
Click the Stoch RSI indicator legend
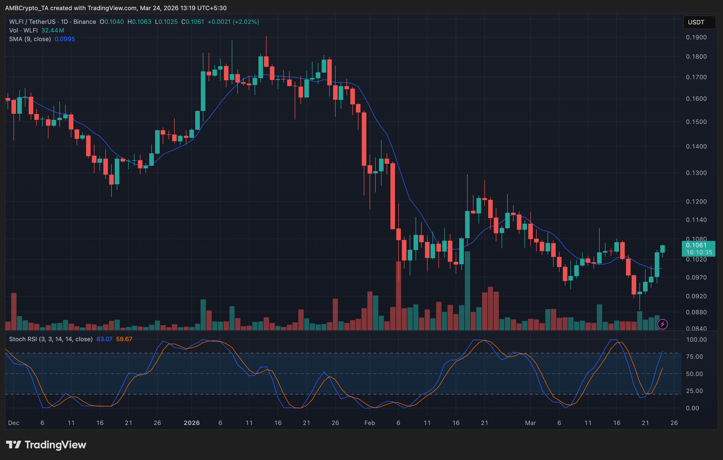tap(51, 339)
